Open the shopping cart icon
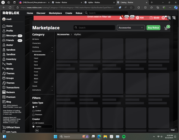Image resolution: width=179 pixels, height=140 pixels. click(166, 28)
